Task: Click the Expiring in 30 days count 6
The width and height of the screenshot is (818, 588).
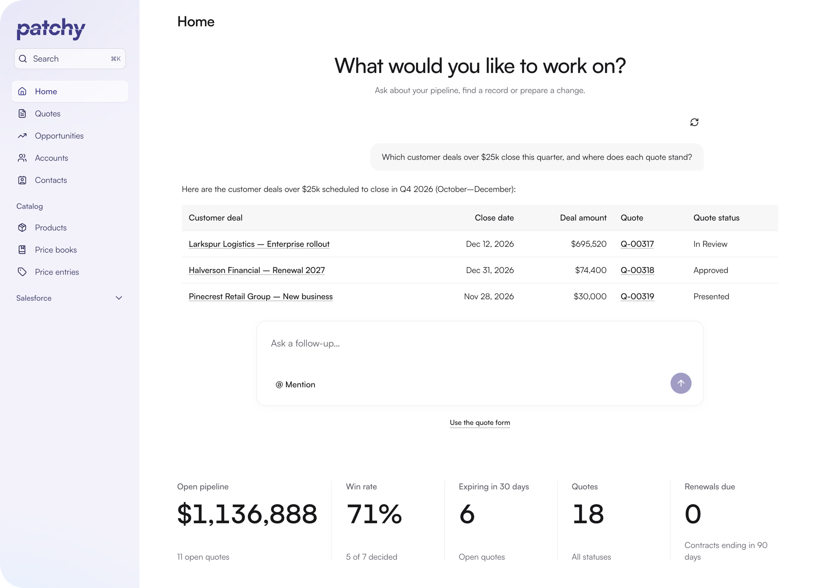Action: (467, 514)
